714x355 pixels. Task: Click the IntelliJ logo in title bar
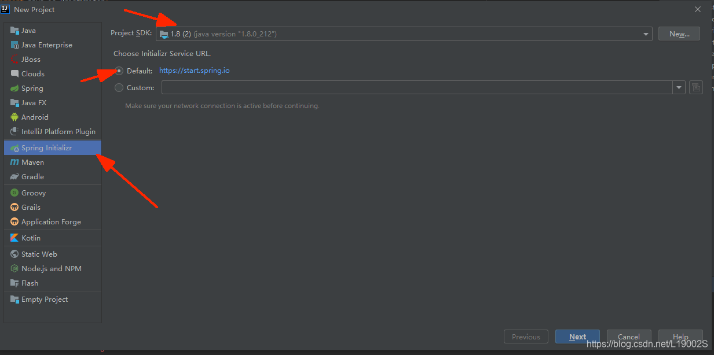[6, 9]
